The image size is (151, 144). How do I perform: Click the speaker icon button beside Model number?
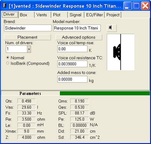coord(111,28)
